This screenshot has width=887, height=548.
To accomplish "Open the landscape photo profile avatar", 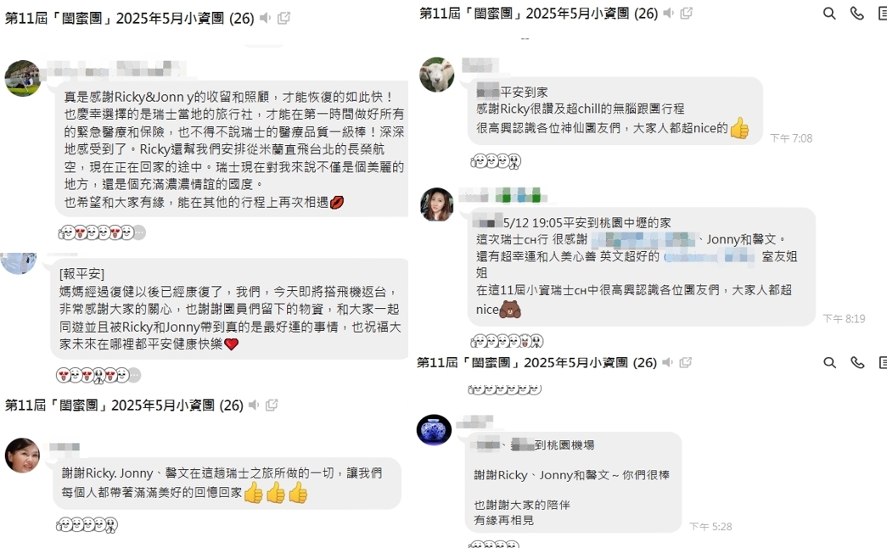I will [x=23, y=78].
